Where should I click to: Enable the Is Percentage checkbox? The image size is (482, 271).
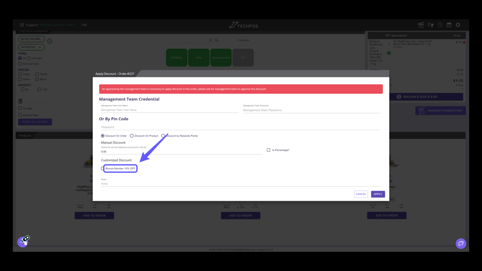[x=268, y=150]
